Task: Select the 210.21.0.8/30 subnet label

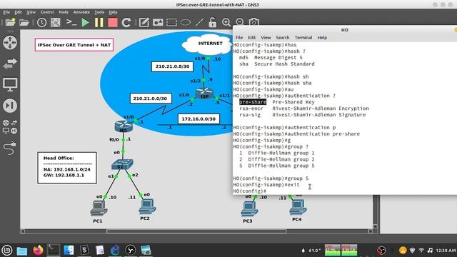Action: 172,66
